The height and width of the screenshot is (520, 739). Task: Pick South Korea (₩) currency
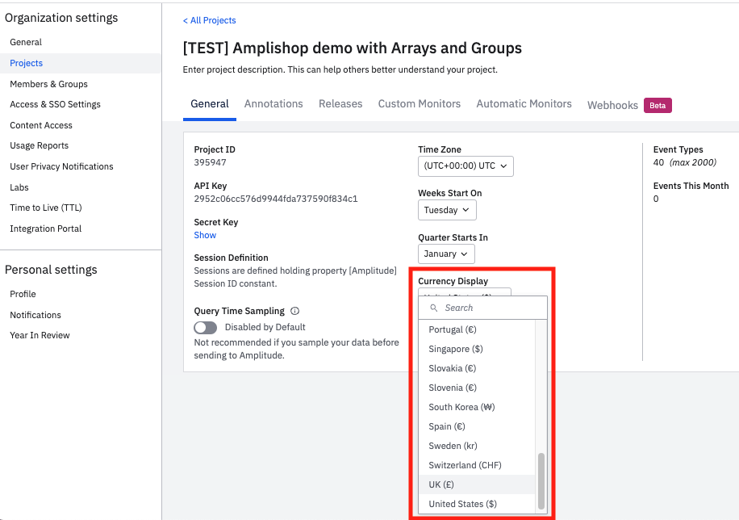point(477,407)
